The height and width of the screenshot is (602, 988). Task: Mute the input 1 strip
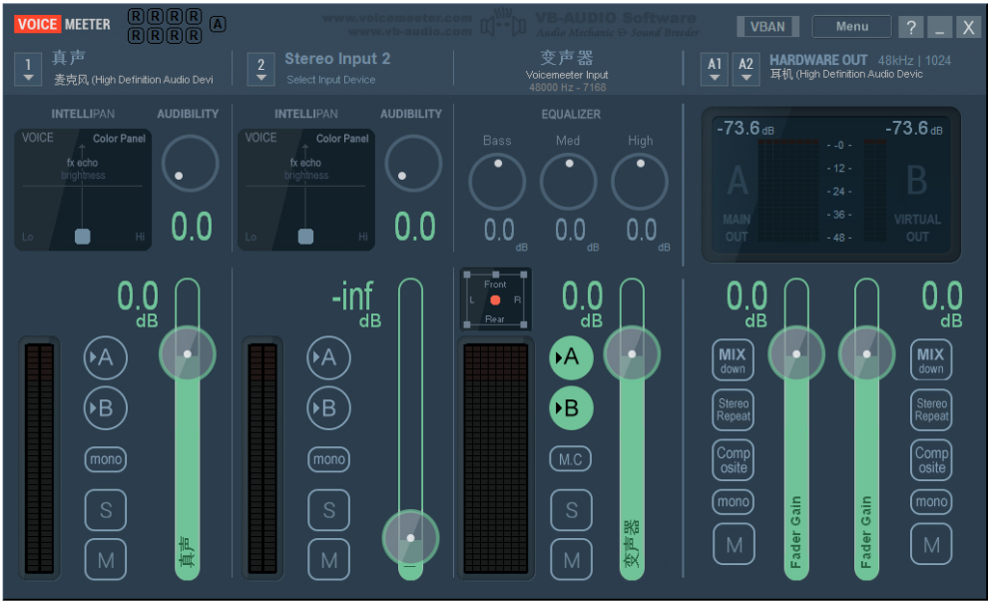click(x=105, y=560)
